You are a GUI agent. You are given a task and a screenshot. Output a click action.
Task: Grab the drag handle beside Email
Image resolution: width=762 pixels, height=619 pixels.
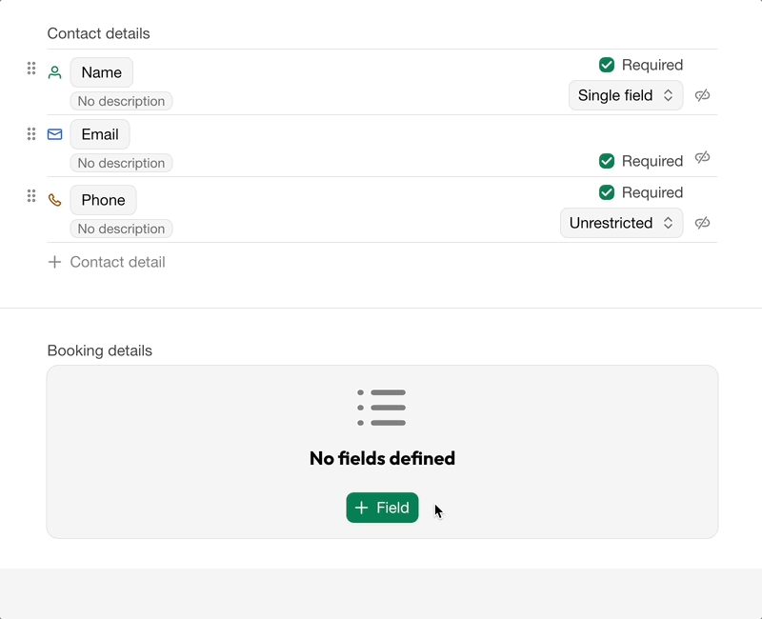pos(31,133)
